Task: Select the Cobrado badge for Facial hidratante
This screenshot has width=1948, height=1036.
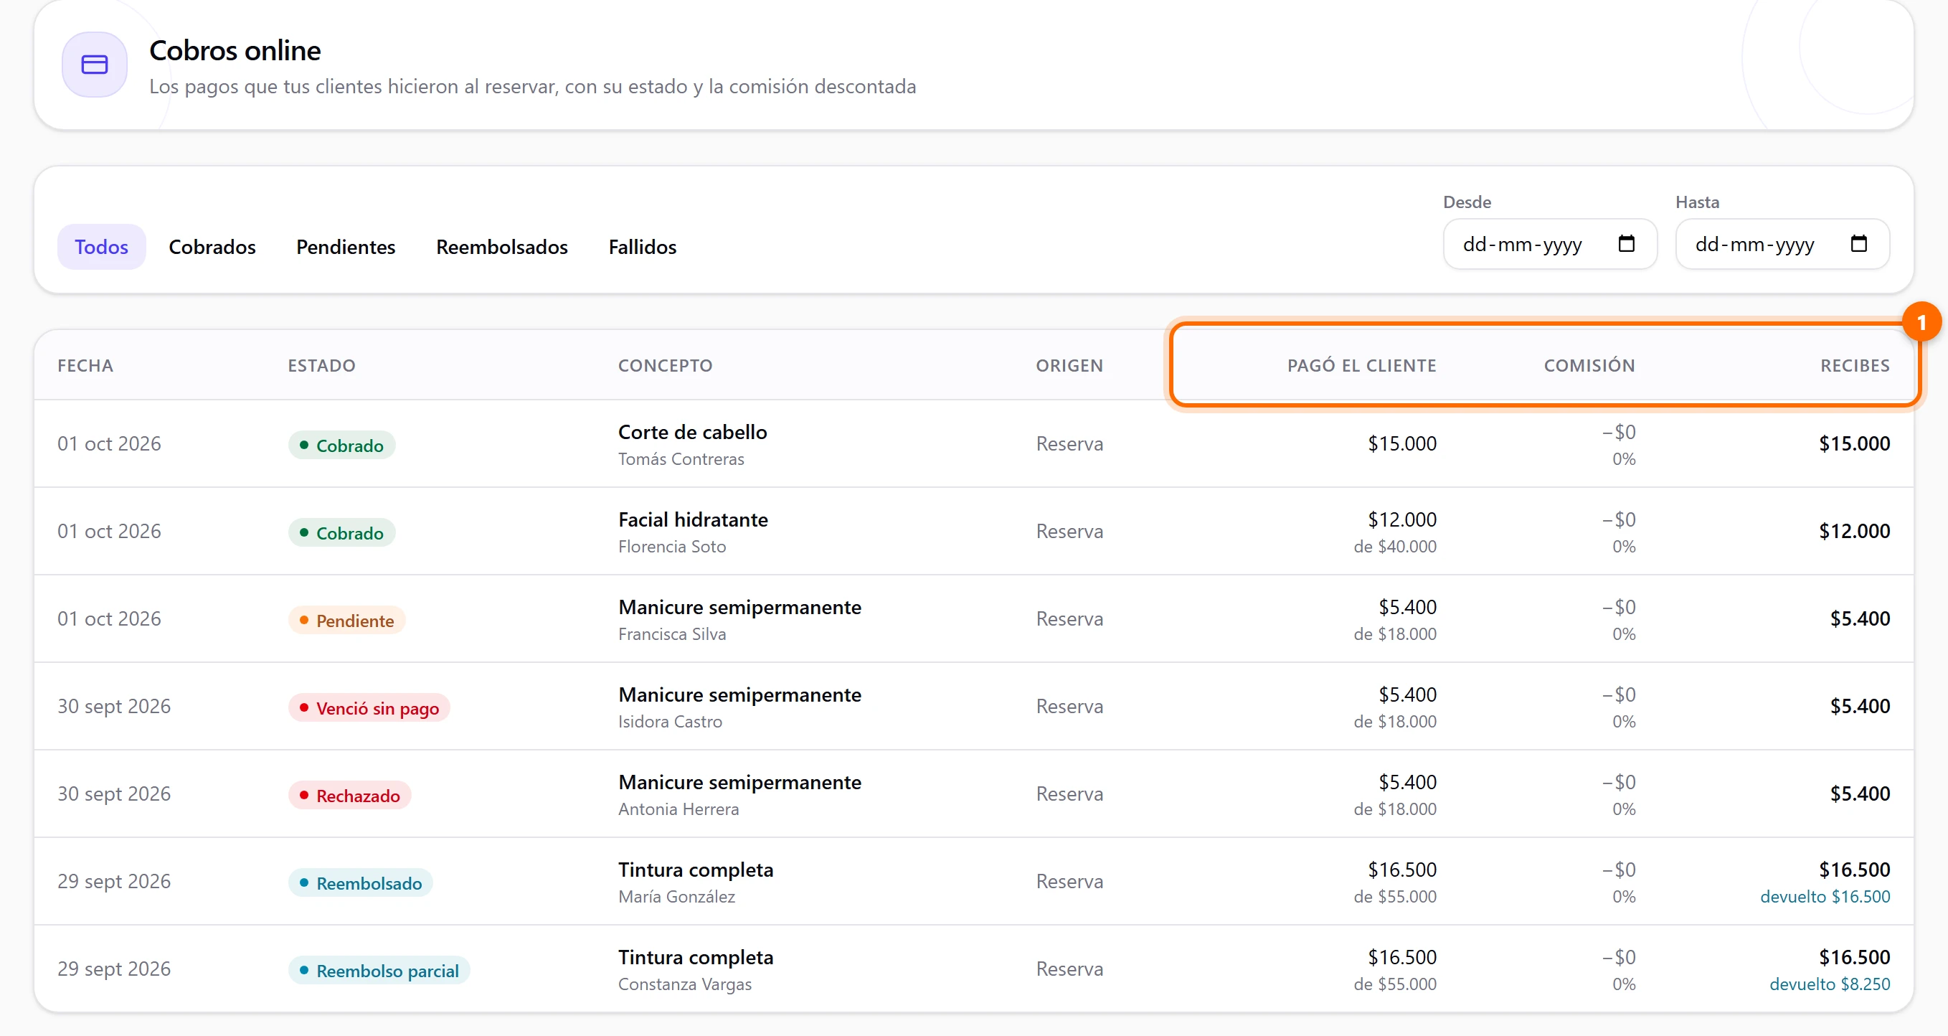Action: click(342, 533)
